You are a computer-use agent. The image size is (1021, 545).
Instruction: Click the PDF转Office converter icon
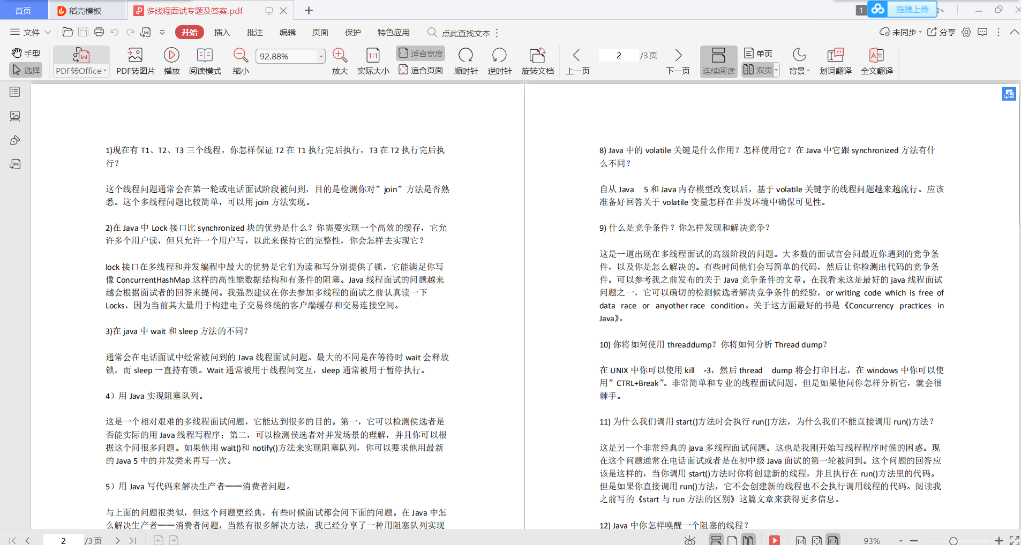click(x=81, y=55)
